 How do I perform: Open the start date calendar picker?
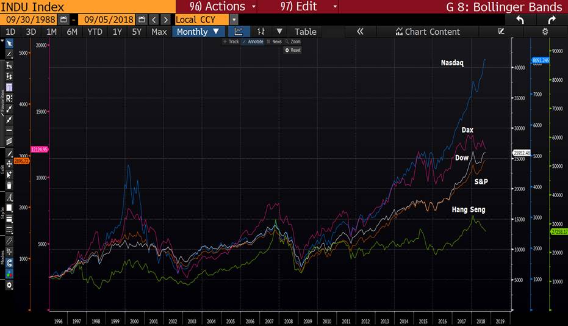point(63,20)
